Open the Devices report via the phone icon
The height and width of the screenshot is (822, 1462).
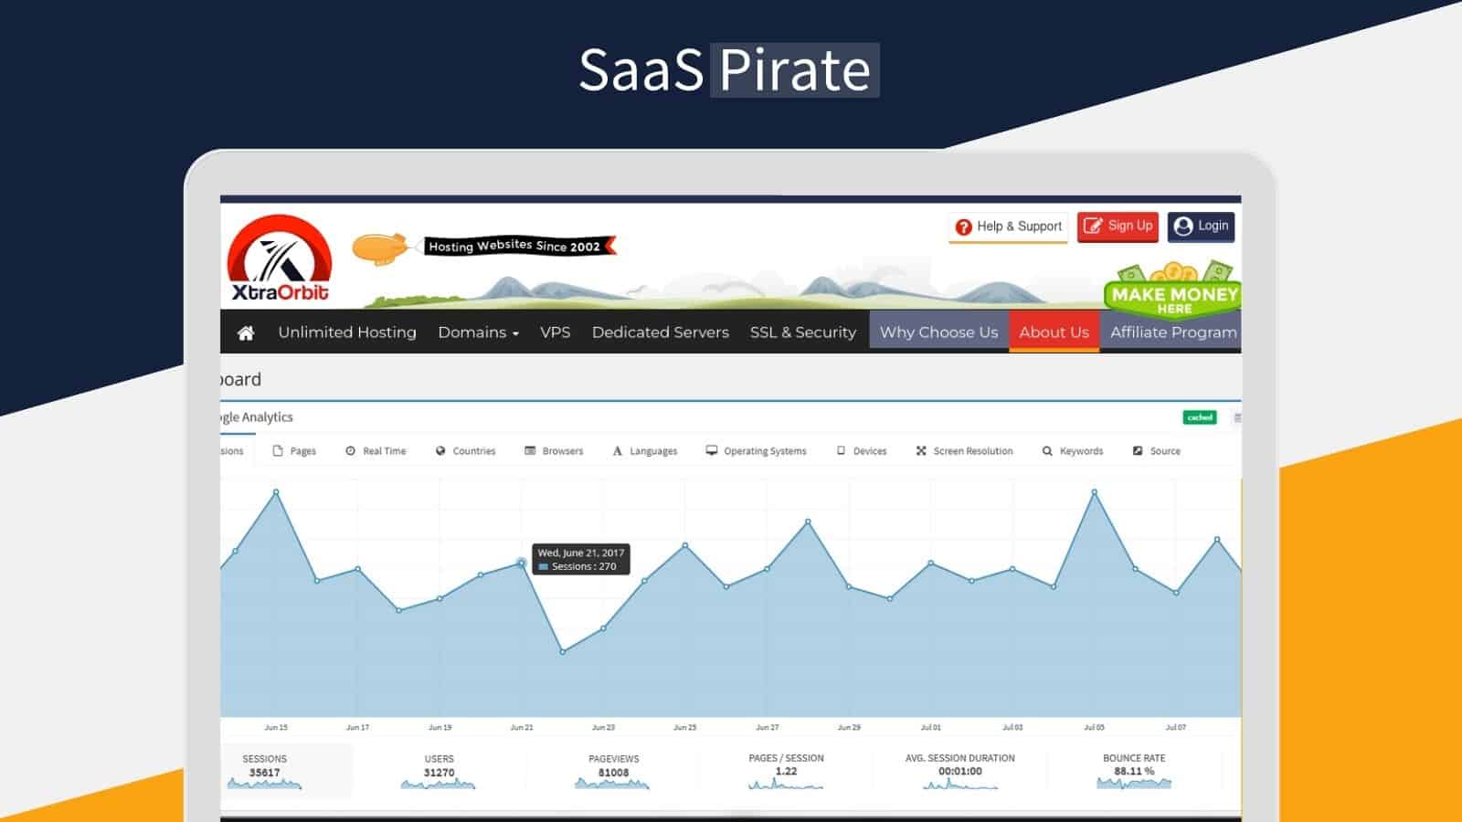pos(840,450)
